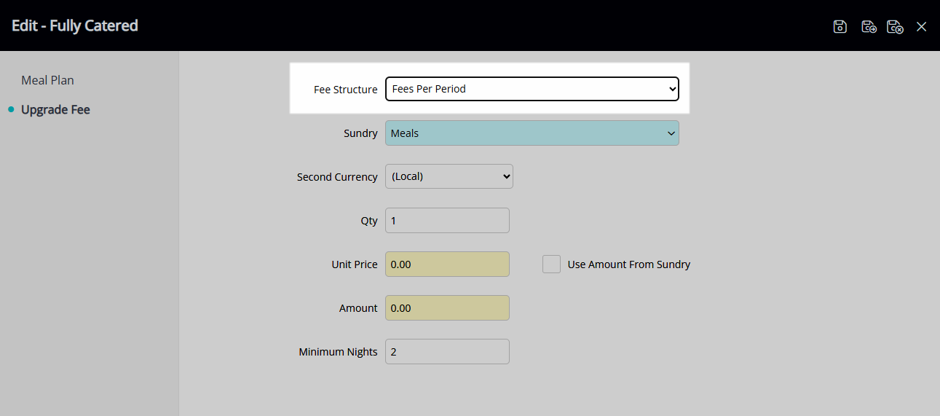Click the Fee Structure label
Viewport: 940px width, 416px height.
[346, 90]
